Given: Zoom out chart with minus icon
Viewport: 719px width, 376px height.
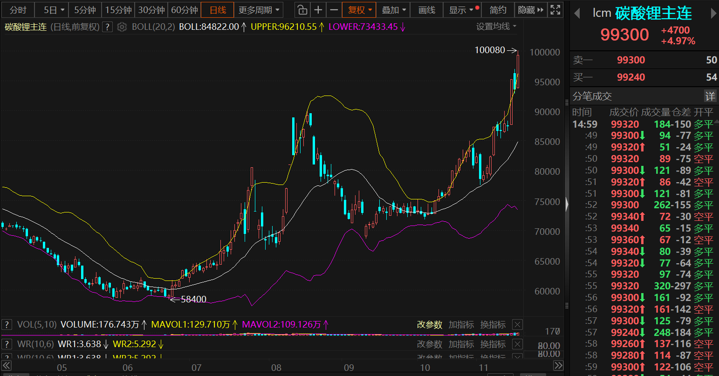Looking at the screenshot, I should [x=334, y=10].
